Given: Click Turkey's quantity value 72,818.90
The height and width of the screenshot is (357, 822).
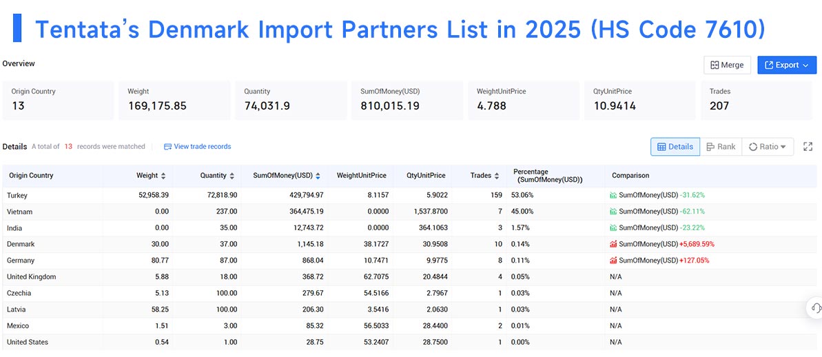Looking at the screenshot, I should (x=220, y=196).
